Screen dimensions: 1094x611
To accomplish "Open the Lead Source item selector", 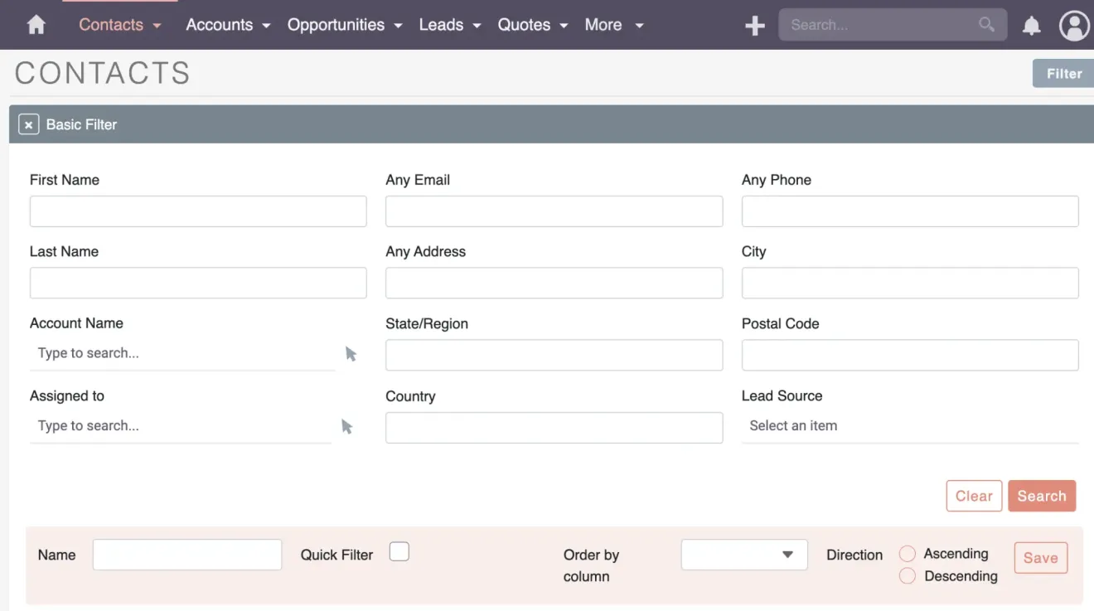I will point(909,425).
